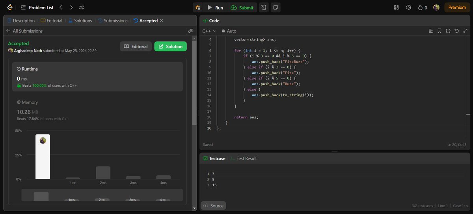Click the left panel vertical scrollbar

tap(194, 83)
